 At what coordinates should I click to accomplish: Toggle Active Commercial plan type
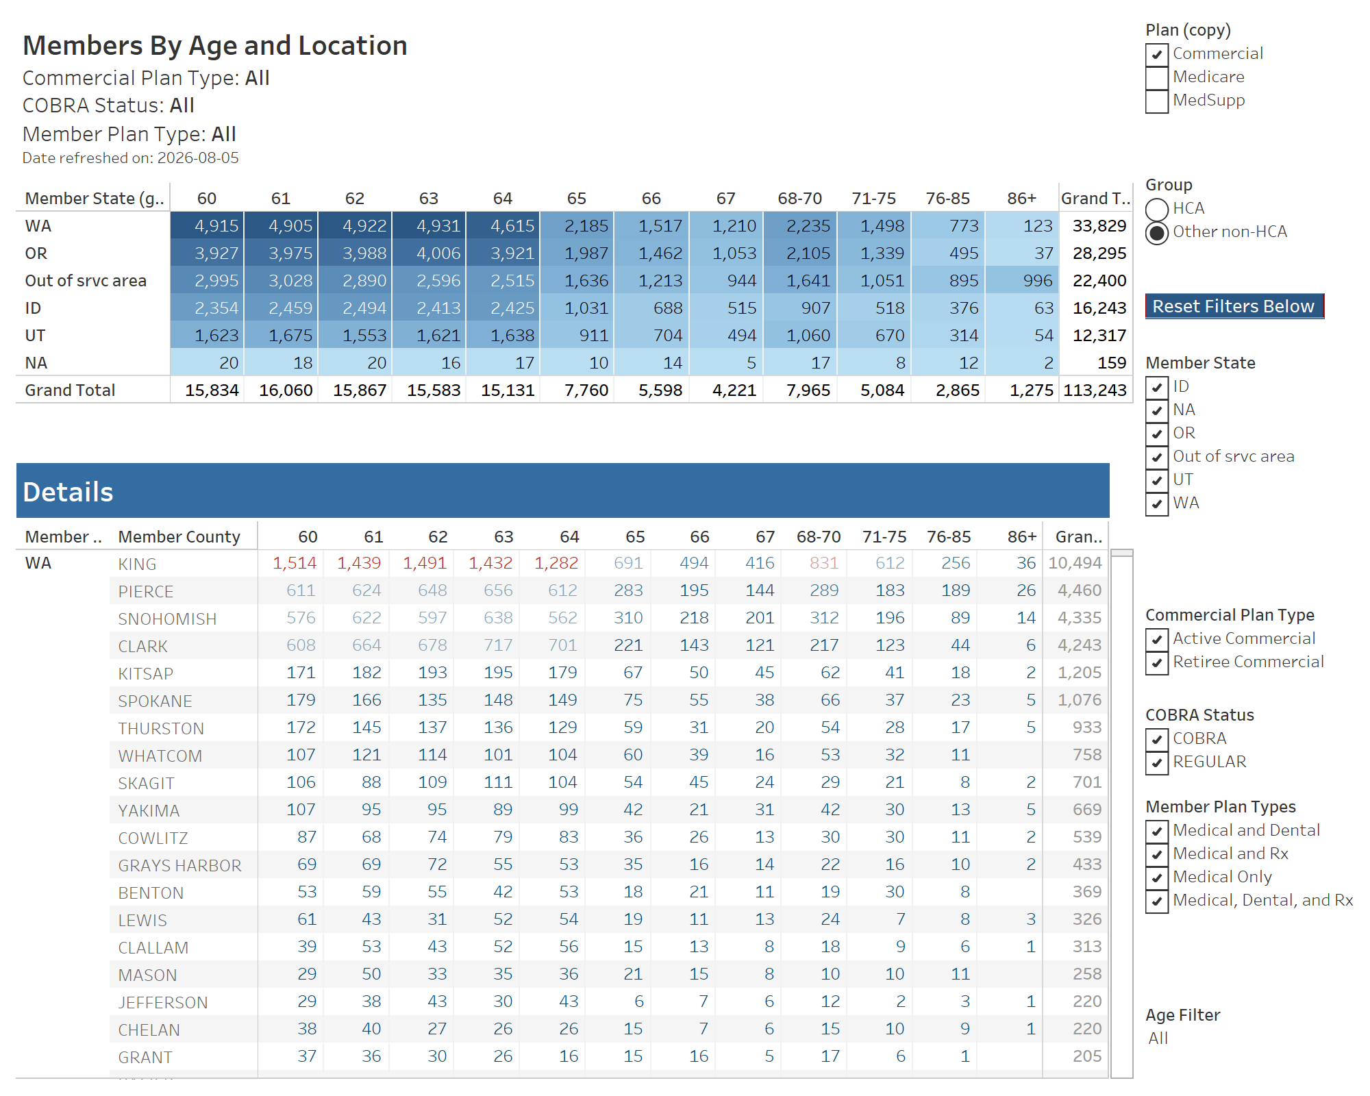(x=1157, y=639)
